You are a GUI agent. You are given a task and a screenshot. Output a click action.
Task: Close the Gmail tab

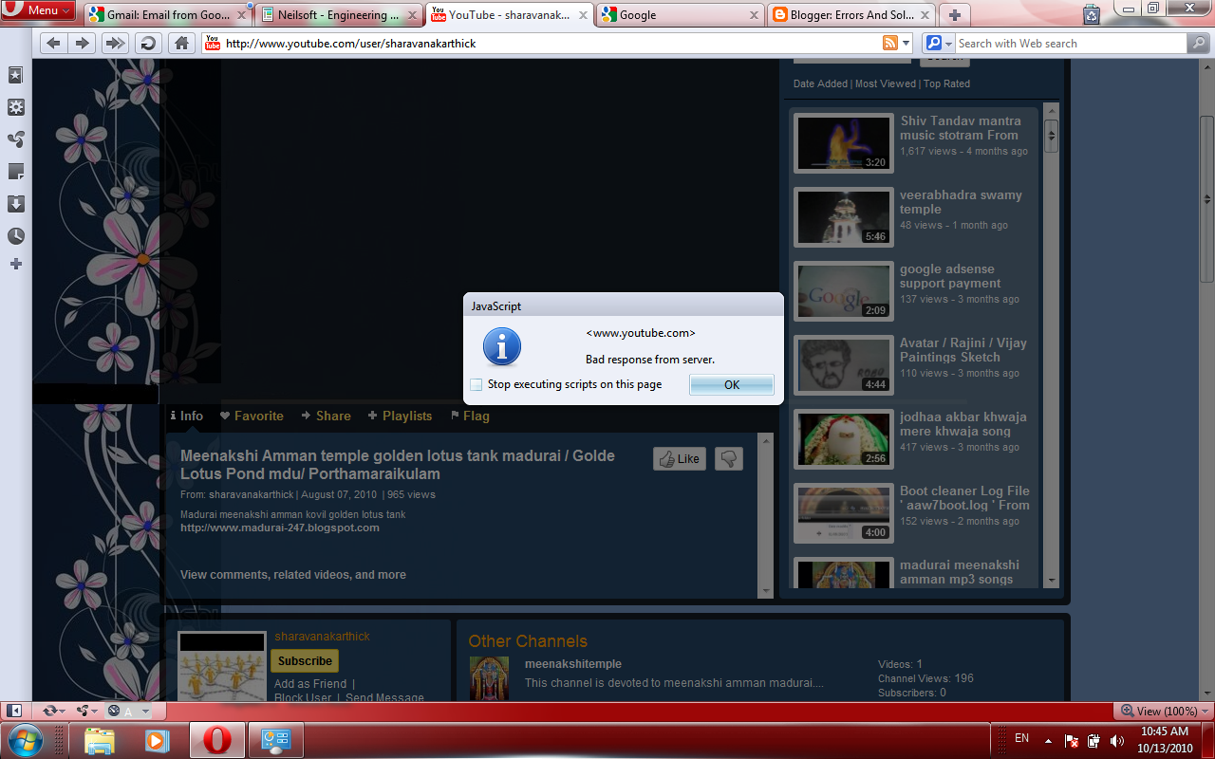point(242,15)
